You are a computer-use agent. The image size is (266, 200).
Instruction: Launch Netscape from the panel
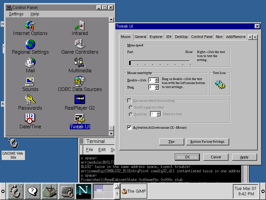tap(83, 191)
